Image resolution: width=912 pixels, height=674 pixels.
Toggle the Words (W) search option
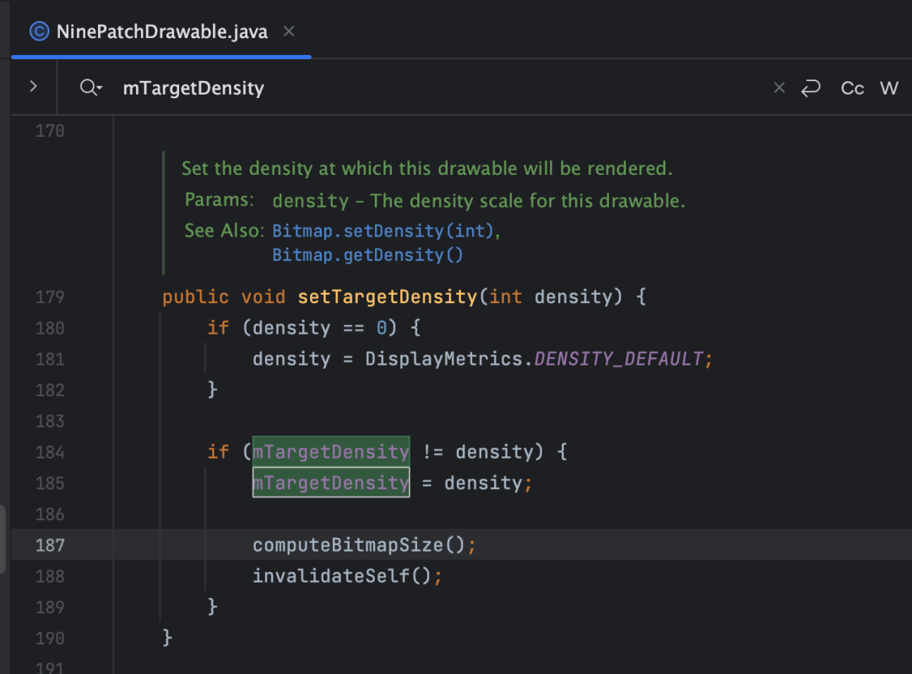pos(888,89)
